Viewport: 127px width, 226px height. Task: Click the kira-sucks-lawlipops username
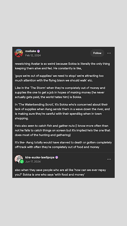click(40, 157)
